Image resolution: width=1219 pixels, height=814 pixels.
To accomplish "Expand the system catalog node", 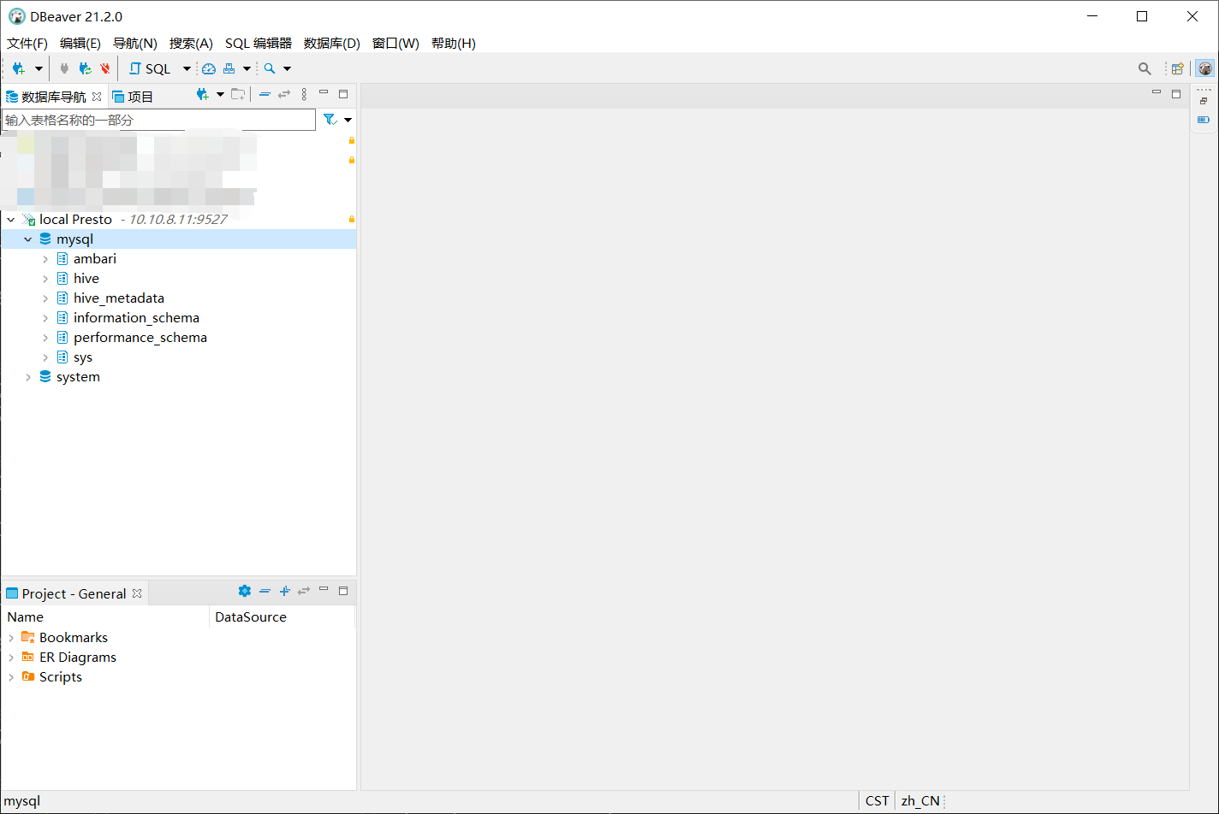I will pos(28,377).
